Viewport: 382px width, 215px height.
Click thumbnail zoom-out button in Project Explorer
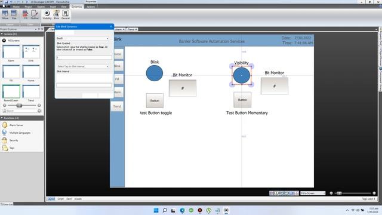[x=4, y=105]
